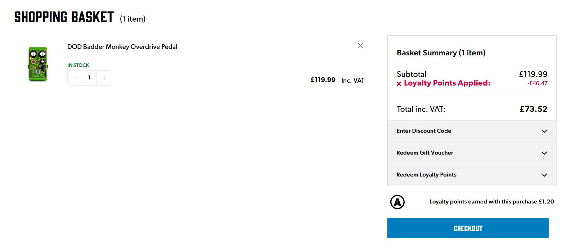Click the Basket Summary heading
Viewport: 576px width, 252px height.
(x=441, y=53)
